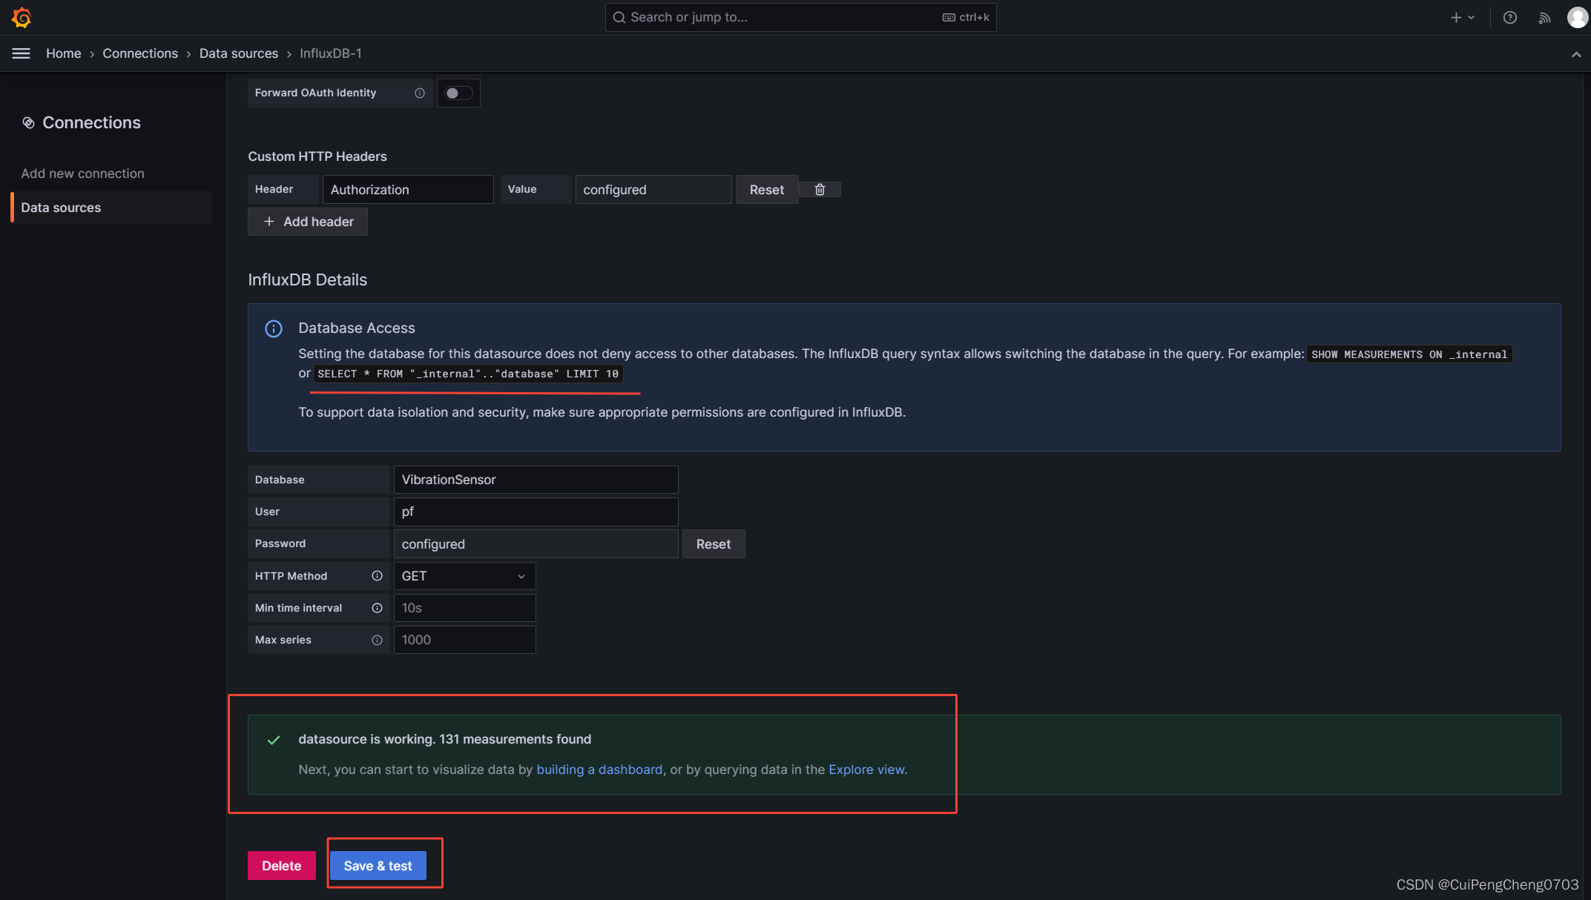Click the red Delete button

pos(282,866)
